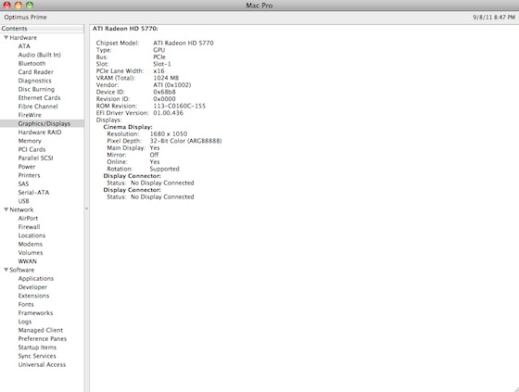Select AirPort under Network
519x392 pixels.
click(28, 218)
